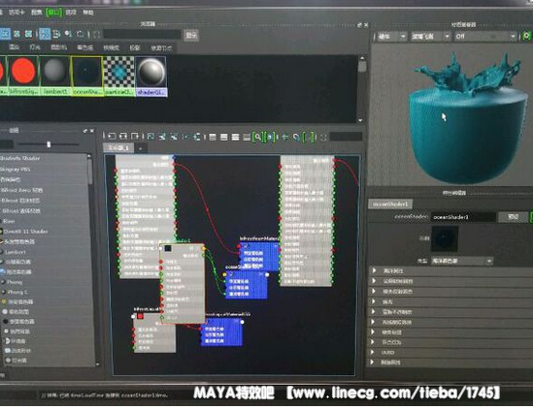Screen dimensions: 533x409
Task: Click the input connections icon in node editor toolbar
Action: (112, 137)
